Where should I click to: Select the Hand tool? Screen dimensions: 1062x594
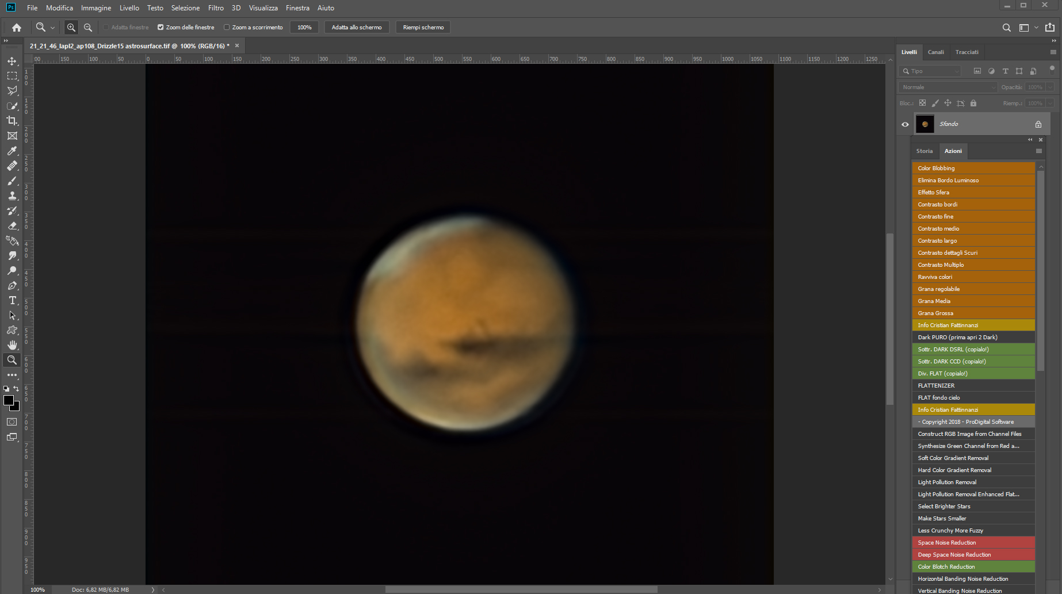[12, 345]
